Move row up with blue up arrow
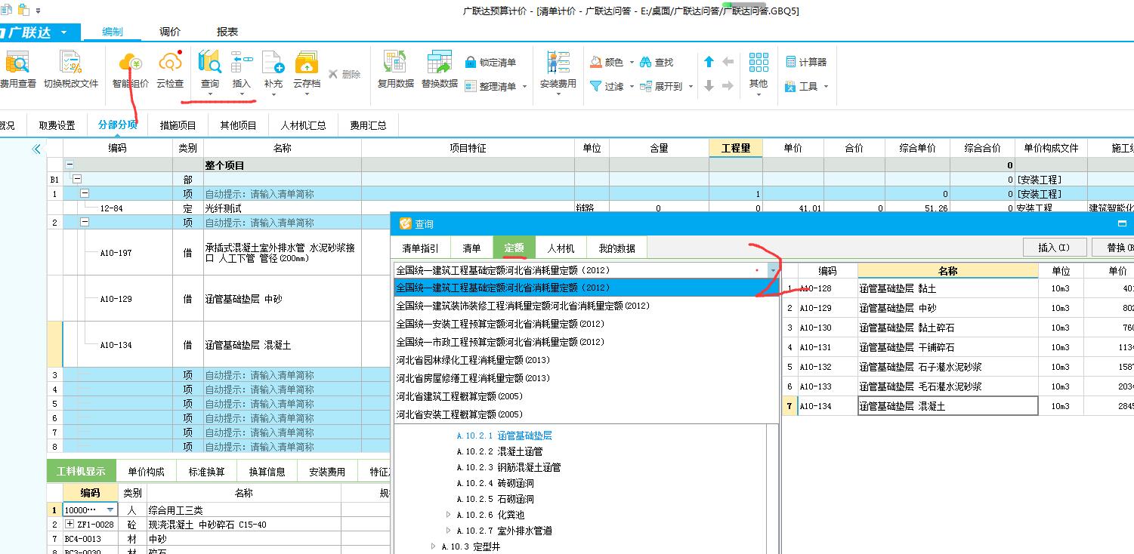The image size is (1134, 554). 709,62
